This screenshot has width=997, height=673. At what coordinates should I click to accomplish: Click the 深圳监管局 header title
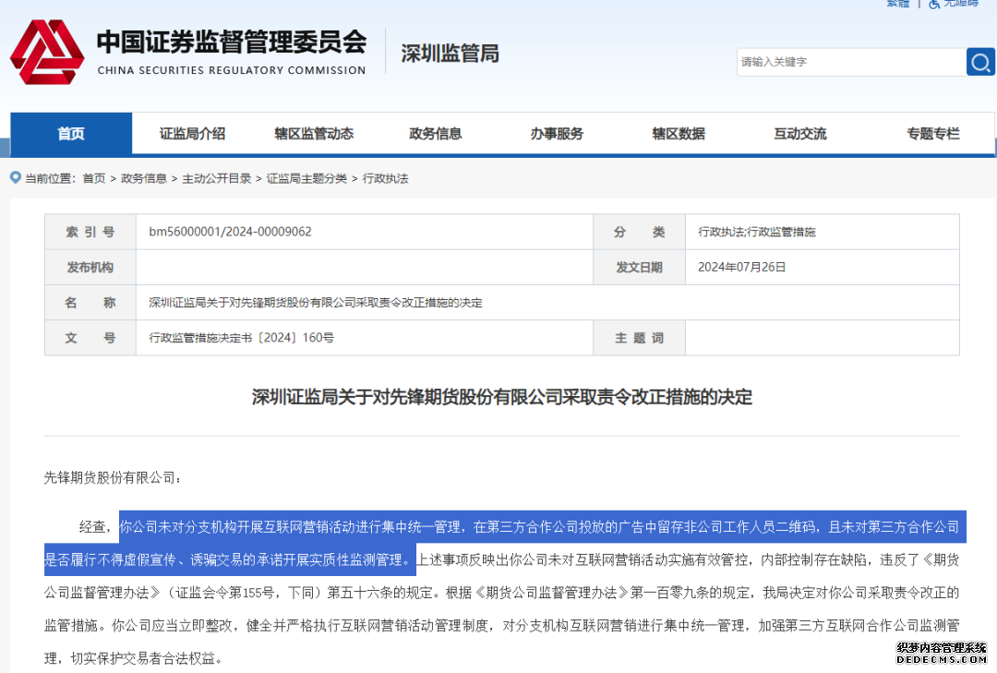click(x=450, y=54)
